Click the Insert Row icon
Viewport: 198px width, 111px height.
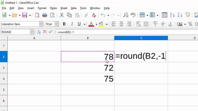[142, 15]
